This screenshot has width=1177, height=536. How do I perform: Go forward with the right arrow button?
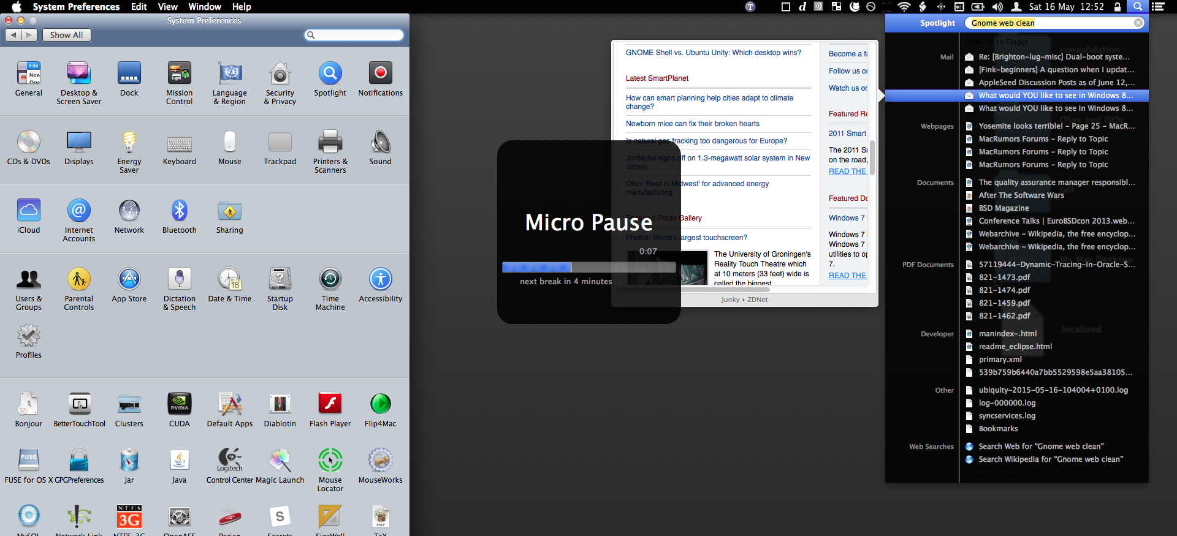click(x=29, y=35)
